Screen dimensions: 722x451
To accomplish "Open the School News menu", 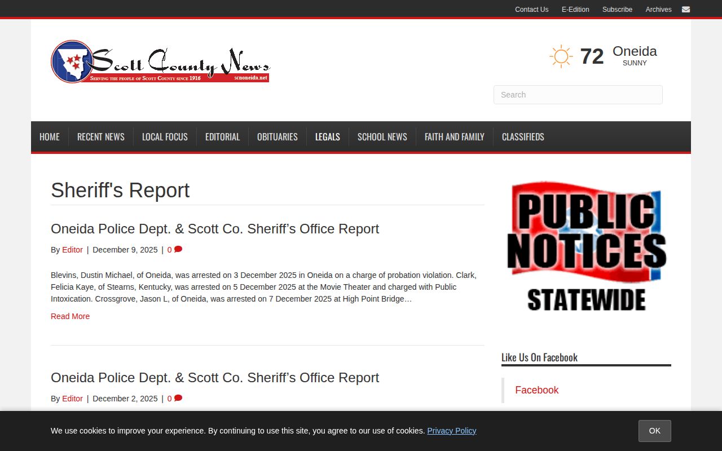I will pyautogui.click(x=382, y=137).
